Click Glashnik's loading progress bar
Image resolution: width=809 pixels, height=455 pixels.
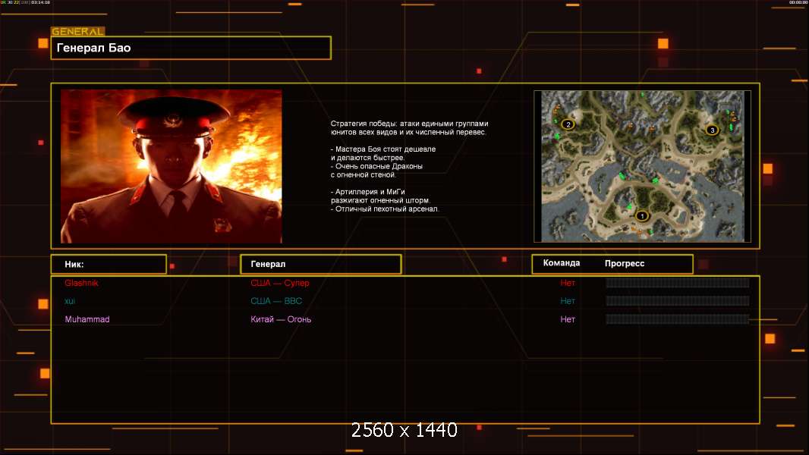click(678, 283)
